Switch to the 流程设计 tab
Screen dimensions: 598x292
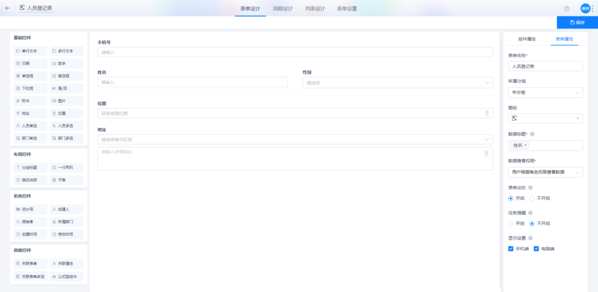tap(283, 8)
